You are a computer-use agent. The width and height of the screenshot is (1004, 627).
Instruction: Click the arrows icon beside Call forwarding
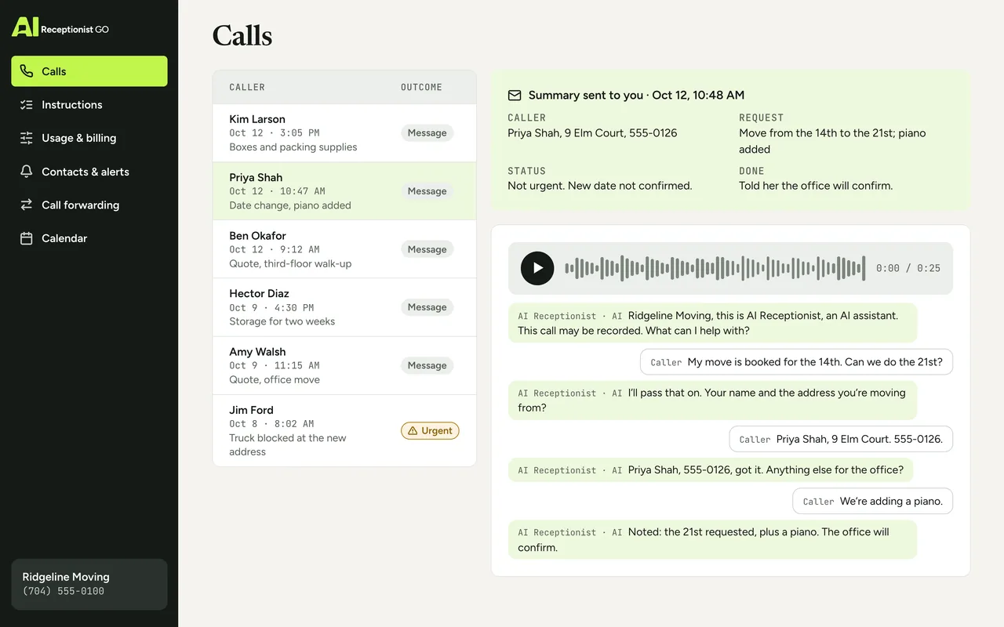[27, 205]
